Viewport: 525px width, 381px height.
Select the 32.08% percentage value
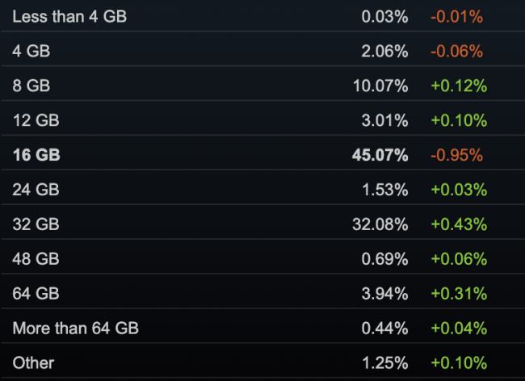(x=380, y=224)
